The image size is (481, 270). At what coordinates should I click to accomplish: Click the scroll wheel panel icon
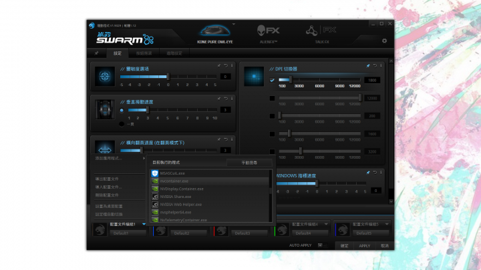tap(105, 109)
